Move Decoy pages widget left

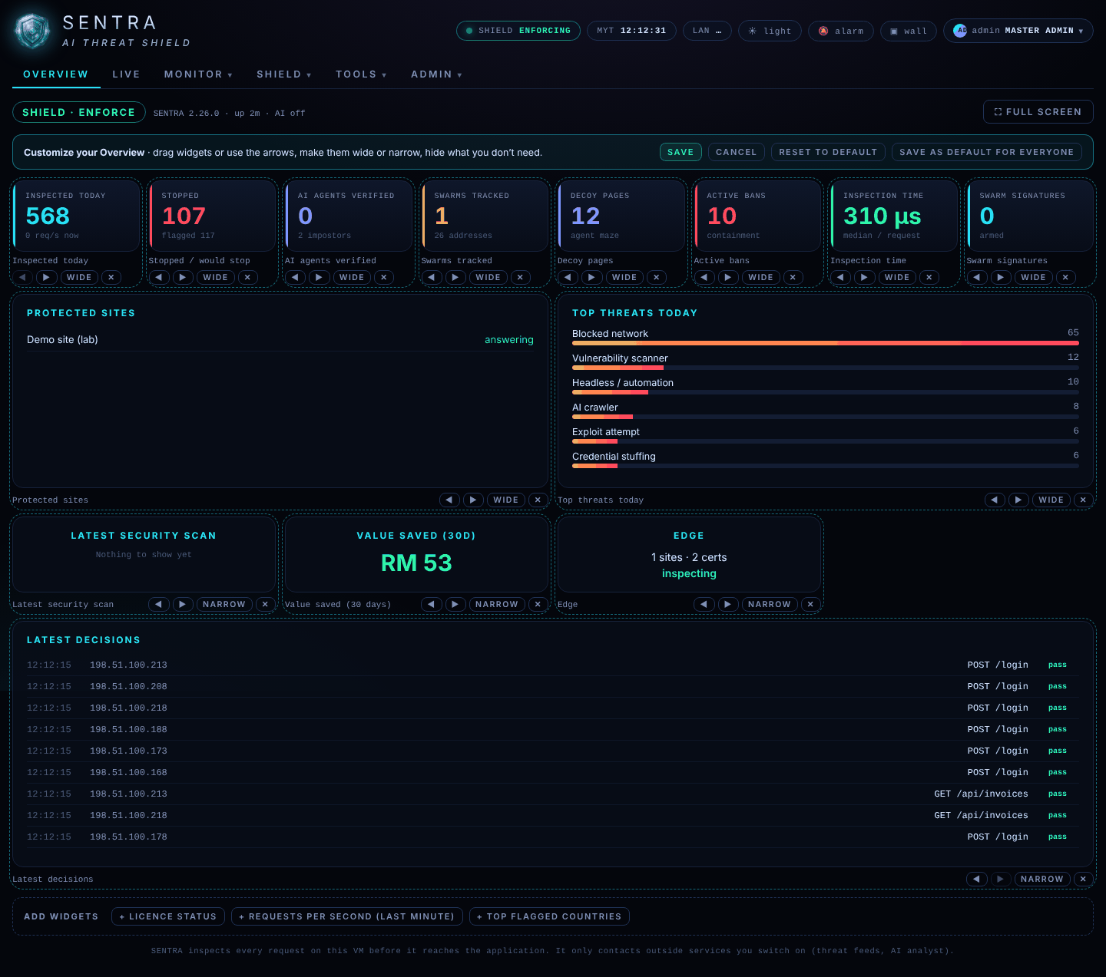[568, 277]
